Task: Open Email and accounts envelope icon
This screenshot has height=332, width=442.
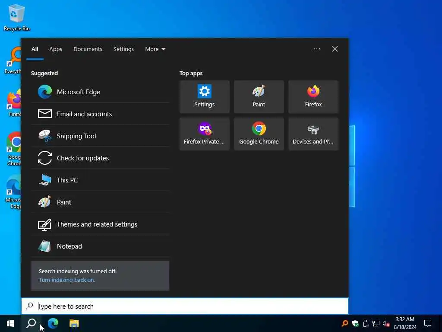Action: (45, 114)
